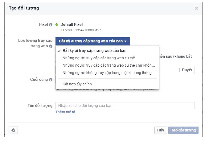This screenshot has width=205, height=141.
Task: Click the 'Default Pixel' name text
Action: pos(72,25)
